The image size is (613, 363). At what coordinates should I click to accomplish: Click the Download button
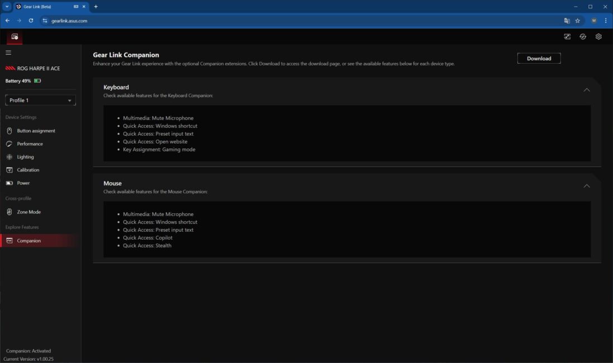coord(539,58)
